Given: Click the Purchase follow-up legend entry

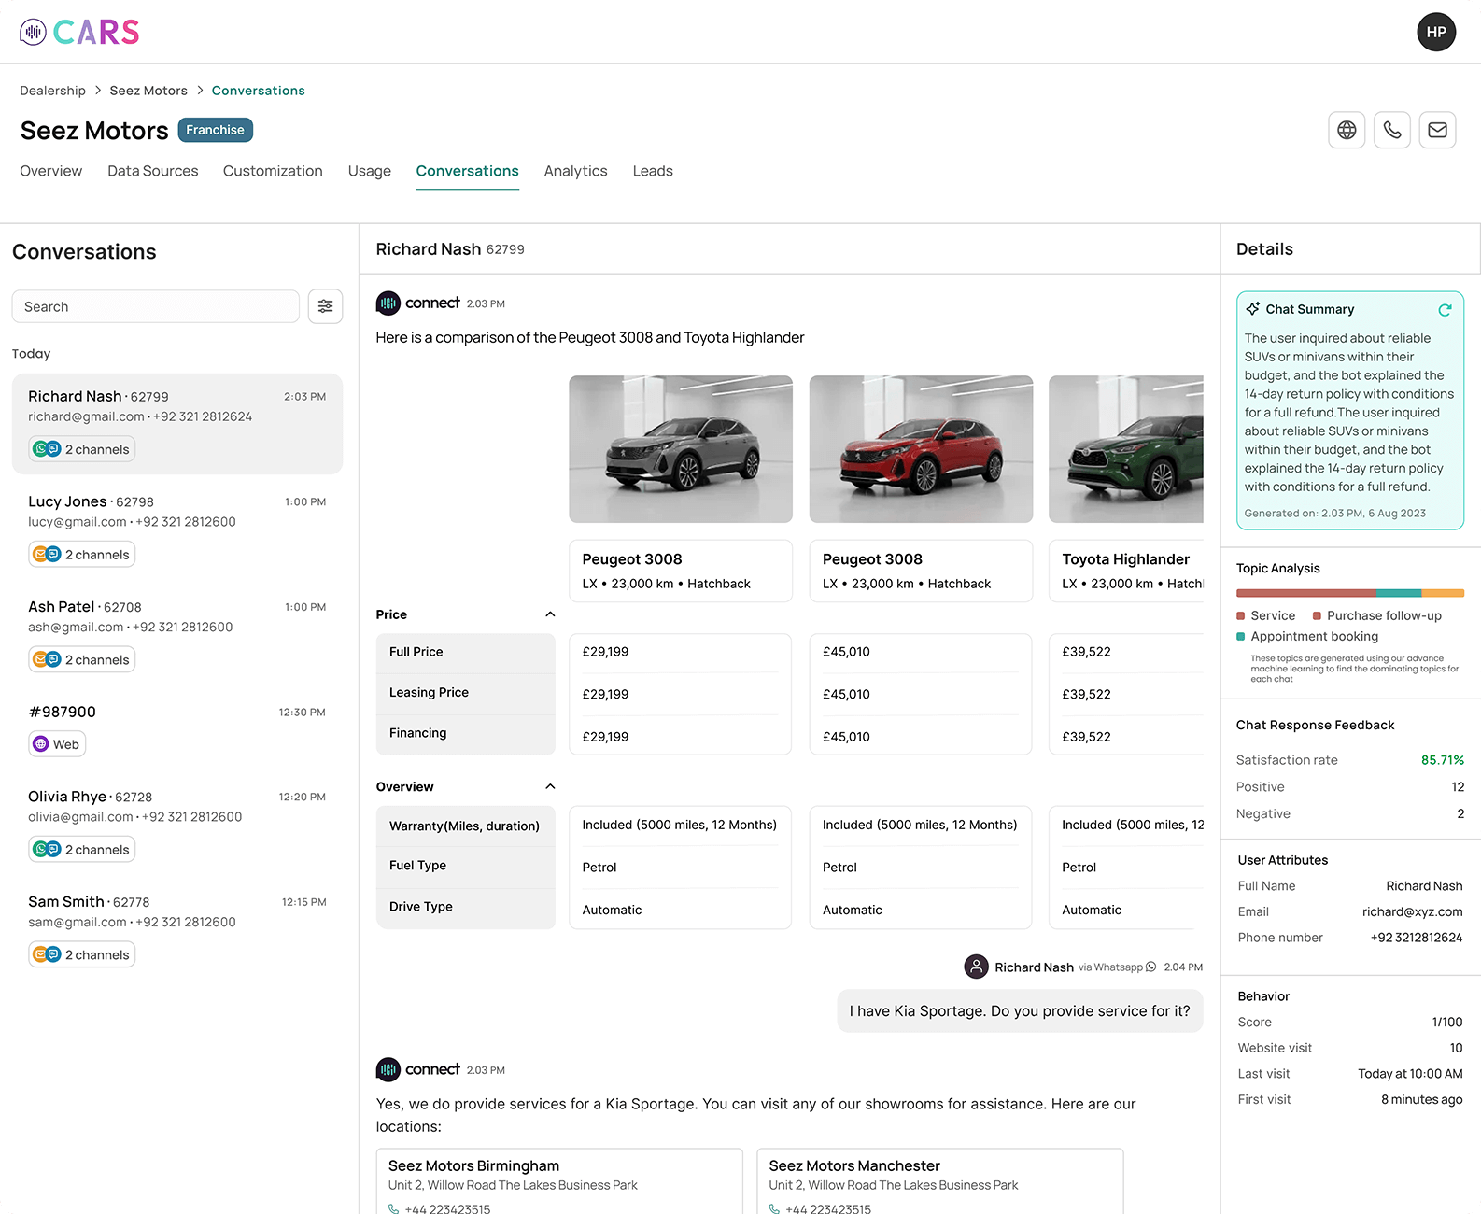Looking at the screenshot, I should [1377, 615].
